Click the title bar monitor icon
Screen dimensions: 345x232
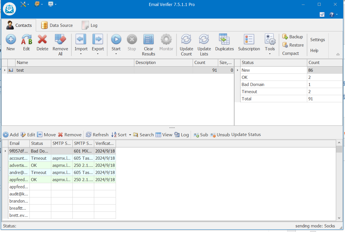tap(51, 4)
